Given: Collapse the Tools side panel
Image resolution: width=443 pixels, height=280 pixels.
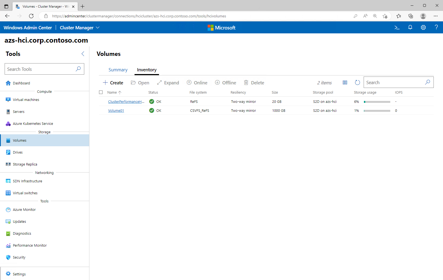Looking at the screenshot, I should pyautogui.click(x=83, y=54).
